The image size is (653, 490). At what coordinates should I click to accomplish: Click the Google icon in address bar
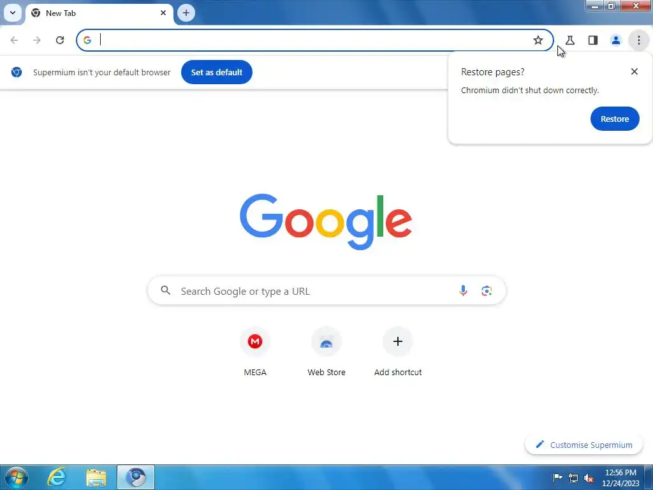pos(87,40)
